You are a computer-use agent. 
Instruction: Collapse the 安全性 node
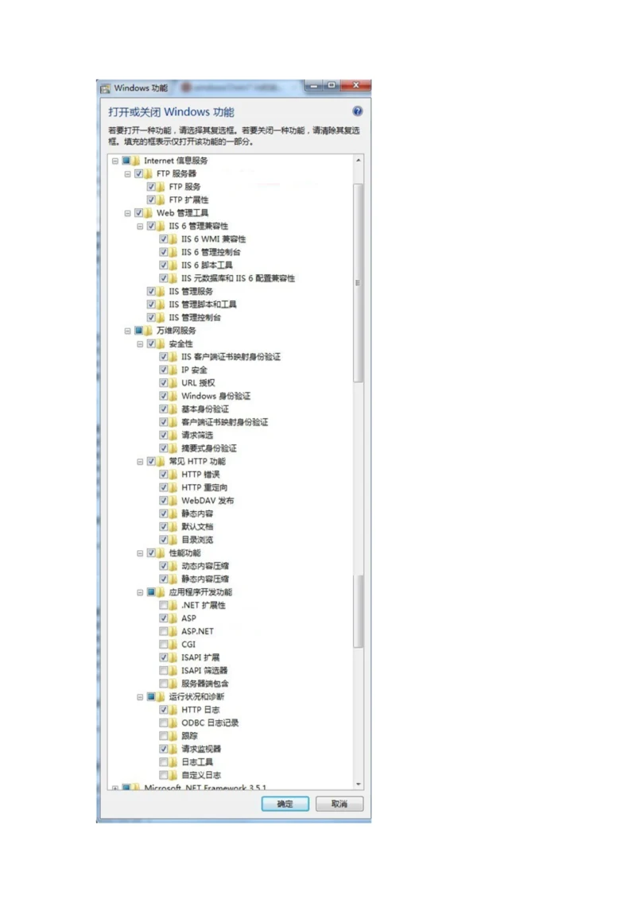point(140,344)
